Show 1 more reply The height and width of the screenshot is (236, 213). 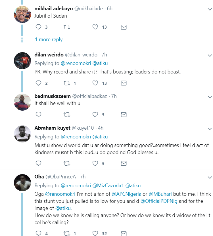(x=49, y=39)
